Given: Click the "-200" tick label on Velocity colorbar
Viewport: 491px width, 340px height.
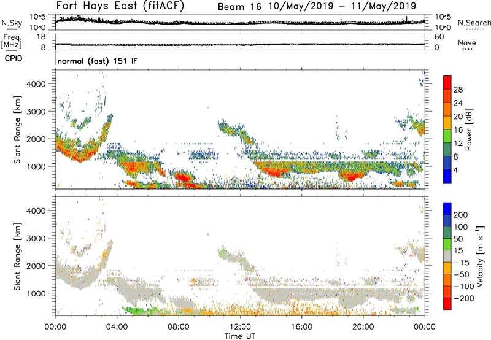Looking at the screenshot, I should (464, 298).
